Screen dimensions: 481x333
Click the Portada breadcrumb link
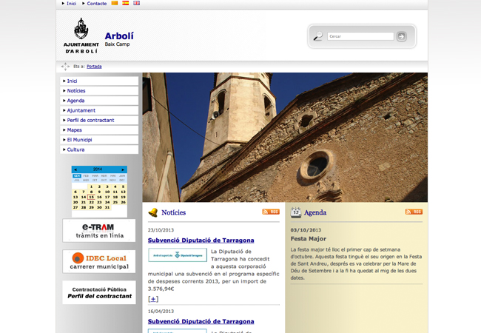(94, 67)
